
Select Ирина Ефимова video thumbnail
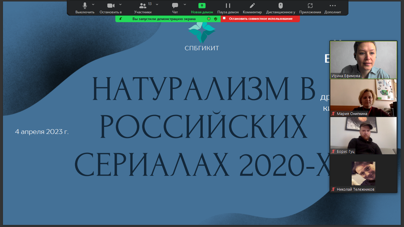363,60
